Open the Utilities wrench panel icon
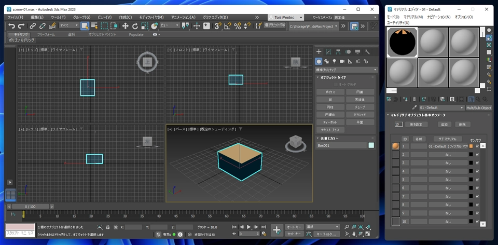 coord(367,52)
